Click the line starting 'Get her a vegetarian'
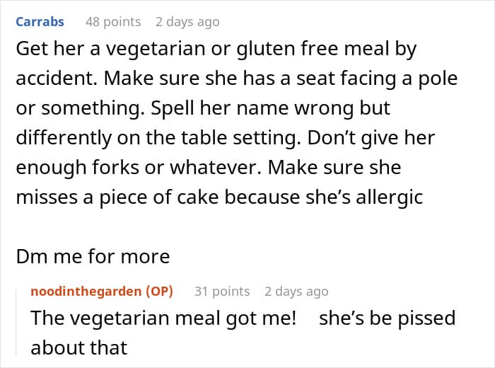This screenshot has height=368, width=495. 216,50
